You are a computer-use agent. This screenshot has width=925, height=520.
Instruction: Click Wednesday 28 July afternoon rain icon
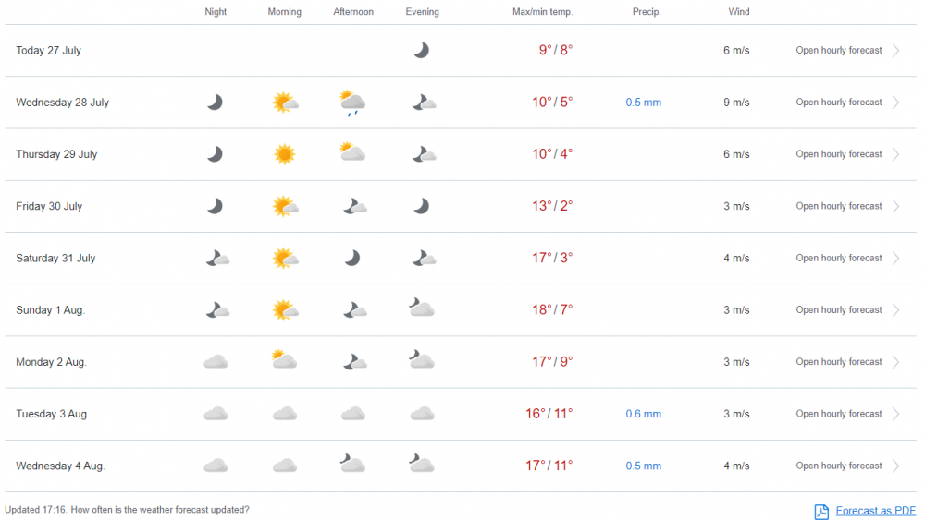click(352, 103)
